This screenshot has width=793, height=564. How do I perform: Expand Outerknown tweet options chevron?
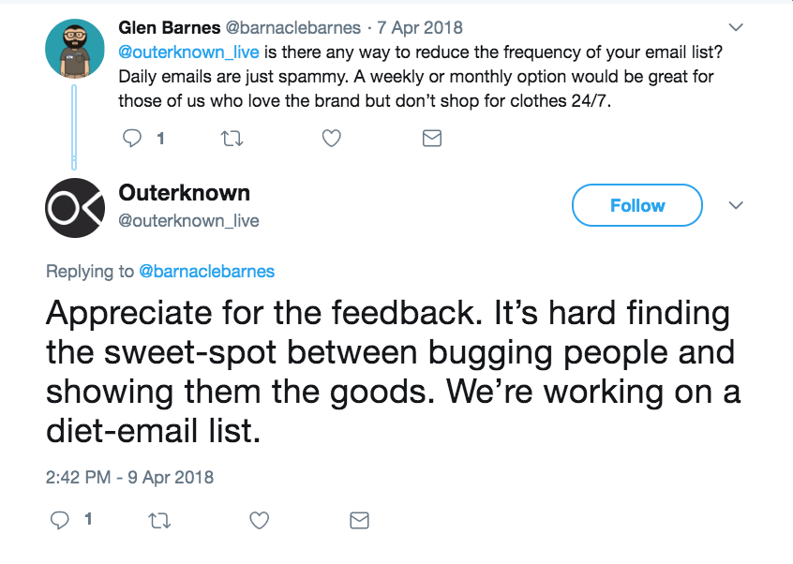click(737, 205)
